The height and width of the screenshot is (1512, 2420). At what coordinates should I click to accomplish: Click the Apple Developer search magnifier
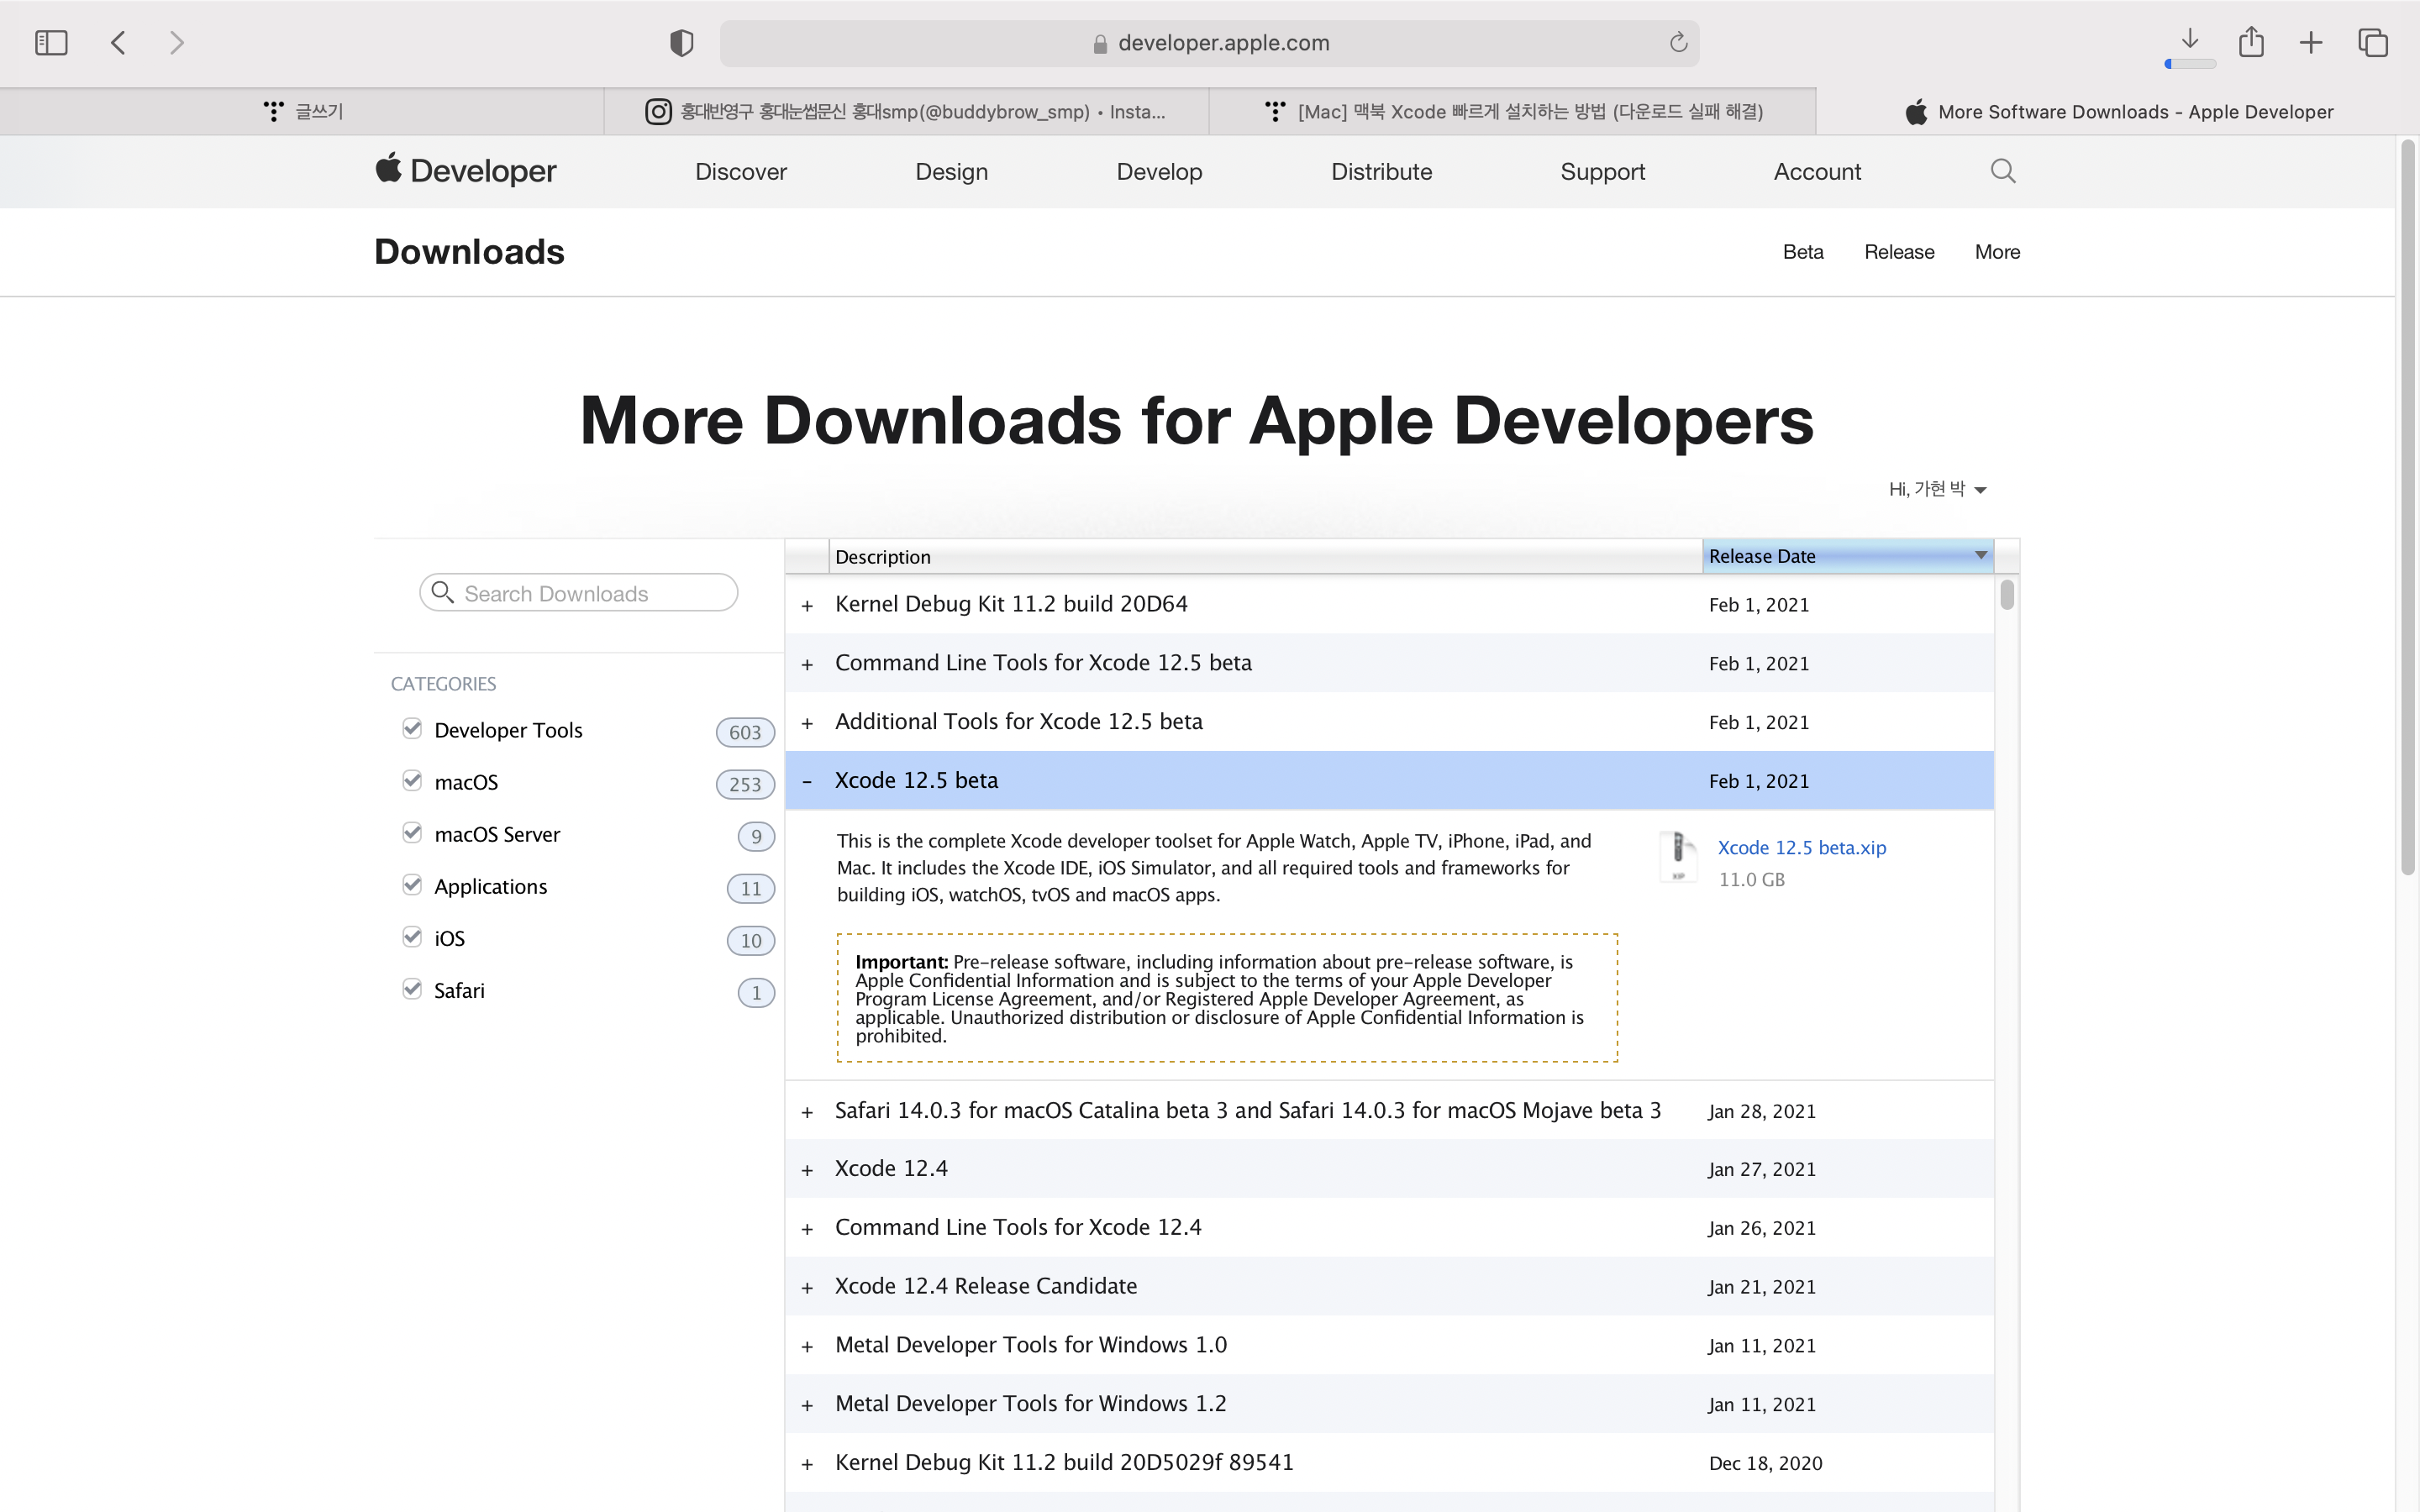(x=2002, y=171)
